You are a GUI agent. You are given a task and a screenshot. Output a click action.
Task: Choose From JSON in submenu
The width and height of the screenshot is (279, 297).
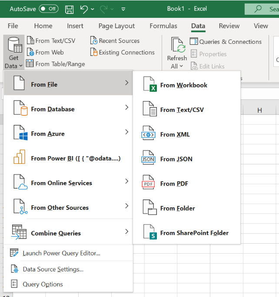pyautogui.click(x=186, y=159)
